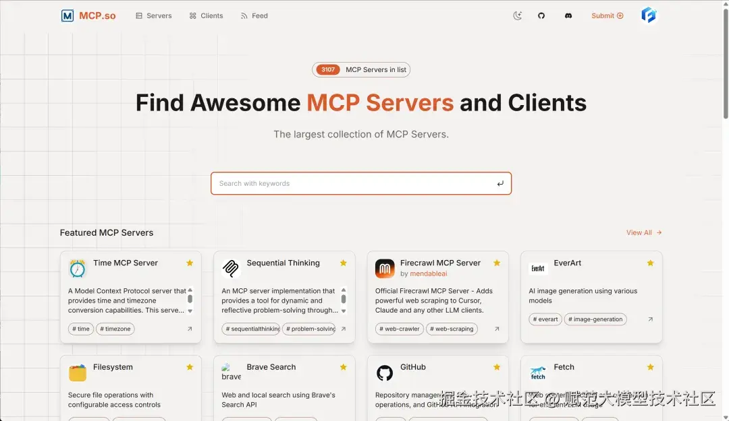Click the 3107 MCP Servers in list badge
This screenshot has height=421, width=729.
(x=361, y=69)
